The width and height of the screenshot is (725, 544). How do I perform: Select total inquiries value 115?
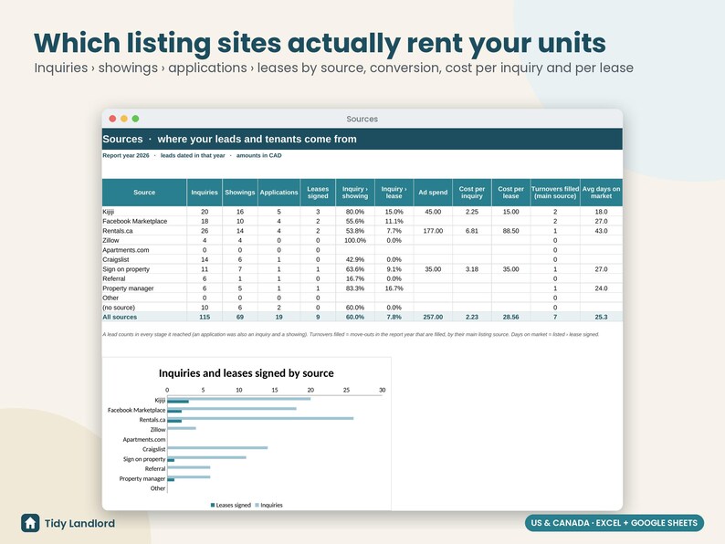205,317
